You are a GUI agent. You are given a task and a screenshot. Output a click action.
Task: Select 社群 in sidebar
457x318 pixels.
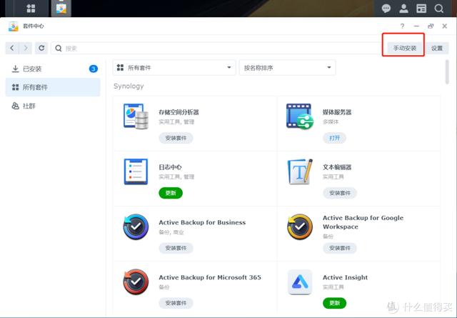[x=53, y=106]
